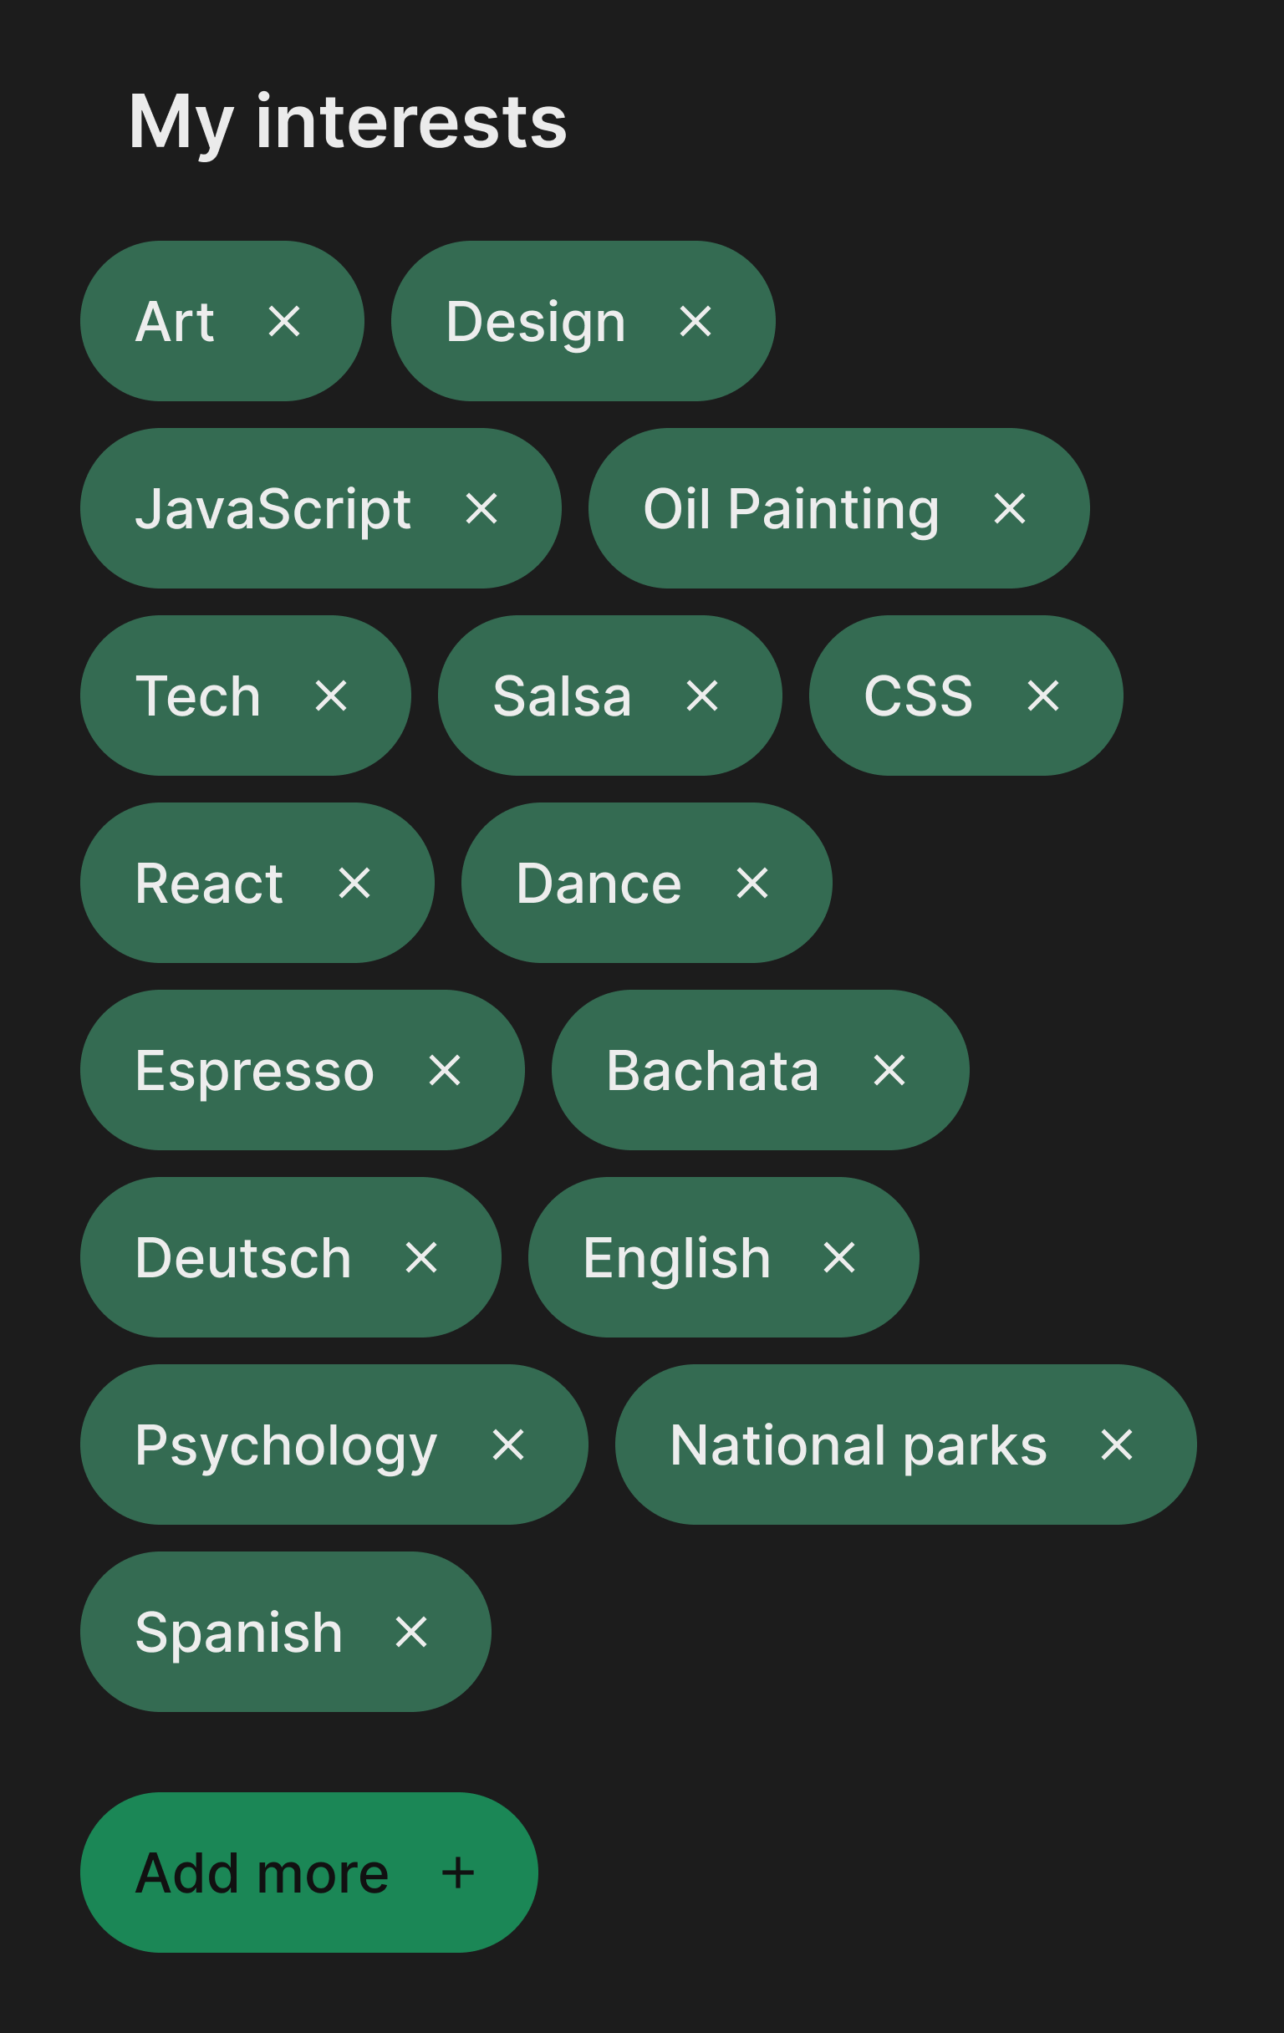Delete the Bachata chip

[889, 1071]
